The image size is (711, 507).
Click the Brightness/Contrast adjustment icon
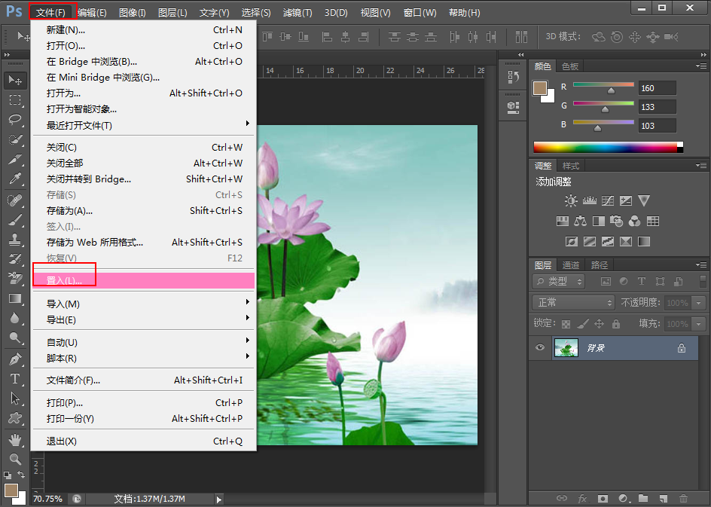tap(571, 200)
